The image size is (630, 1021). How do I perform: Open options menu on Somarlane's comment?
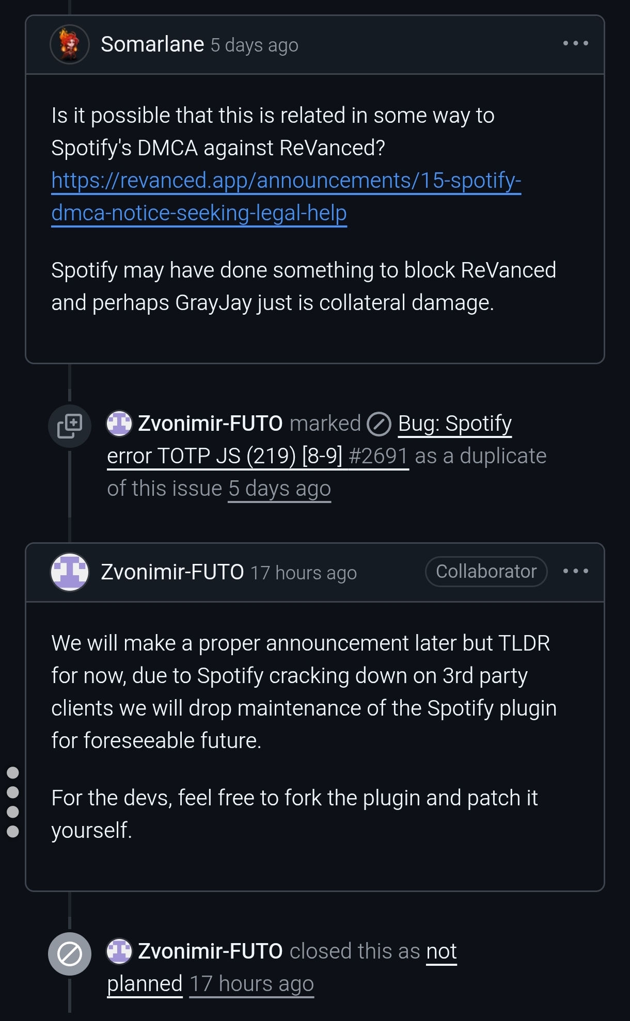(x=575, y=43)
